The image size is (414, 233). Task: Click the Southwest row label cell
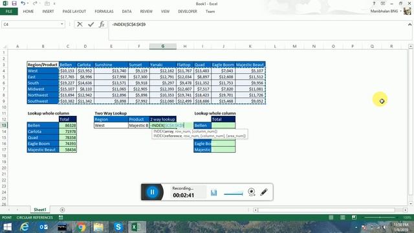(x=43, y=101)
